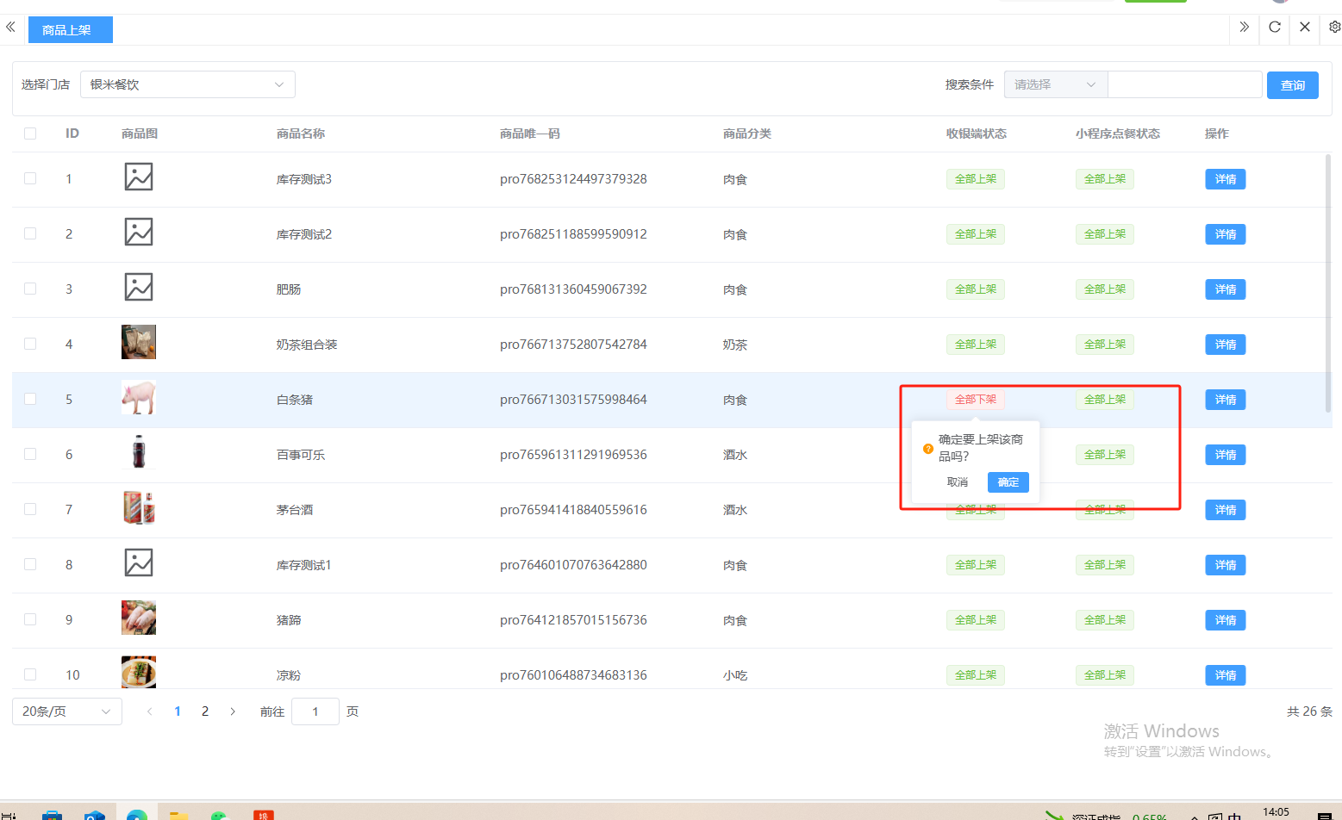Expand the 搜索条件 请选择 dropdown
Viewport: 1342px width, 820px height.
(x=1055, y=84)
